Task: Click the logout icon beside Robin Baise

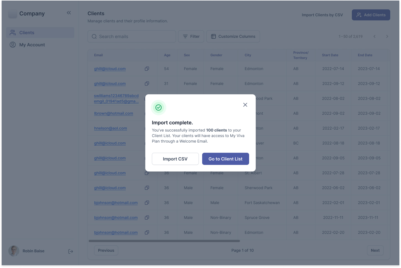Action: pos(71,251)
